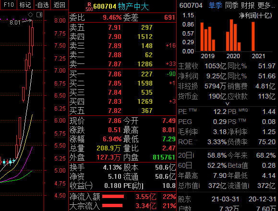Image resolution: width=278 pixels, height=211 pixels.
Task: Click the 委比 value 9.46%
Action: coord(112,18)
